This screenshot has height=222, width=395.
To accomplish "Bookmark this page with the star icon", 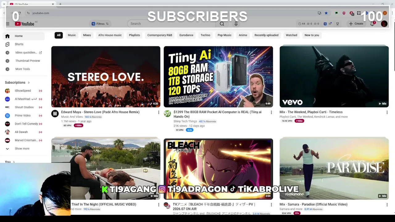I will pyautogui.click(x=326, y=13).
